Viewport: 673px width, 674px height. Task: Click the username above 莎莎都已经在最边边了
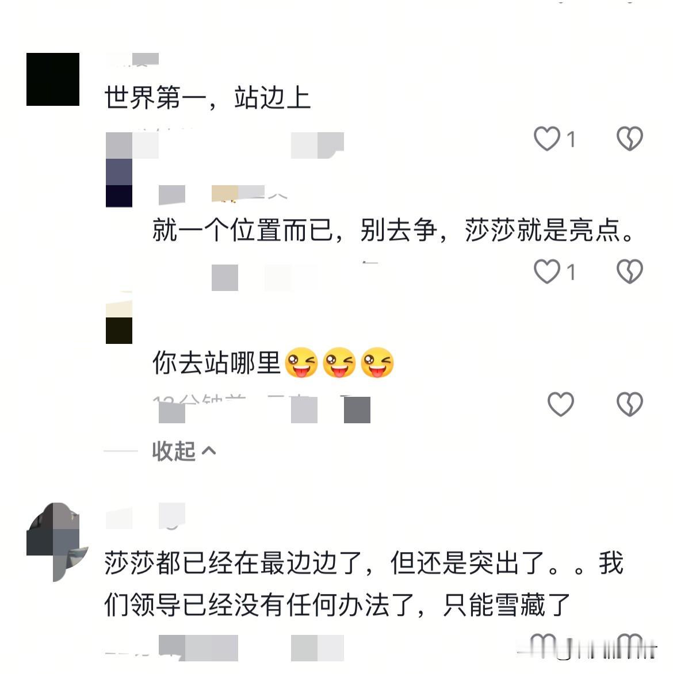click(146, 516)
